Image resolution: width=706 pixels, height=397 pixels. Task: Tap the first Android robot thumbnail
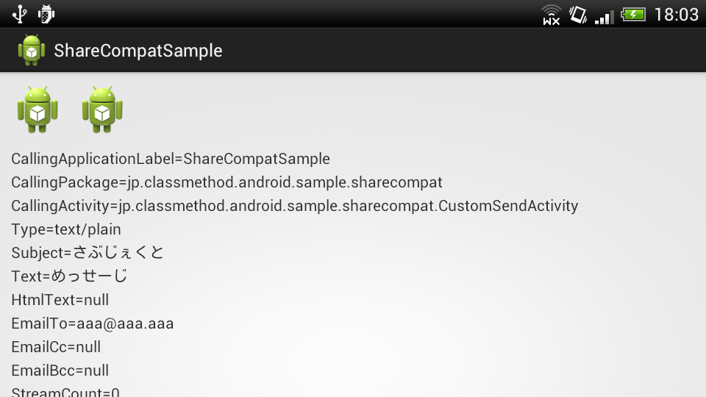tap(38, 110)
